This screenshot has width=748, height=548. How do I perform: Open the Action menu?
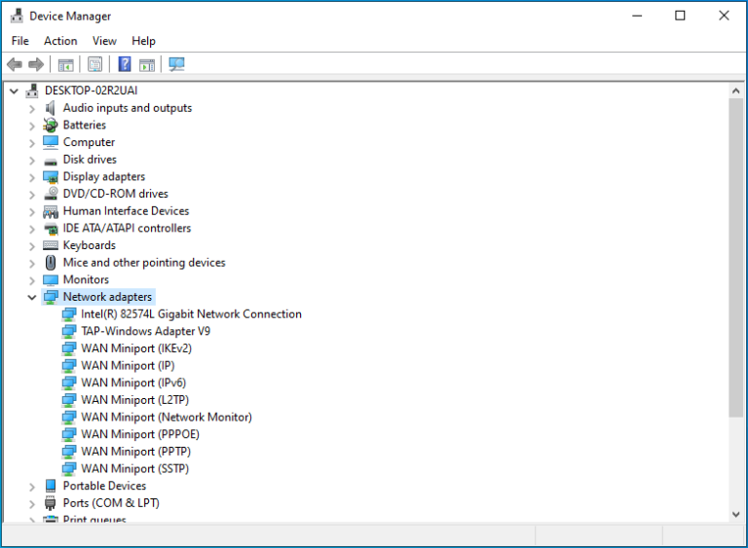(x=60, y=41)
